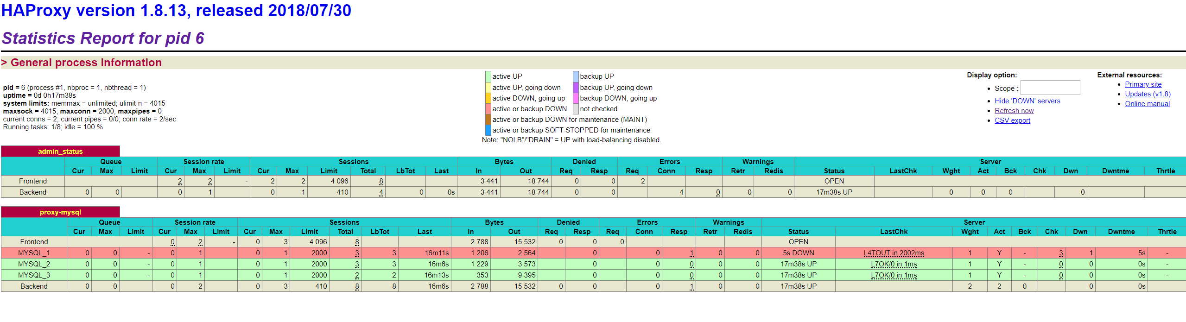
Task: Open the 'Primary site' external link
Action: [x=1143, y=84]
